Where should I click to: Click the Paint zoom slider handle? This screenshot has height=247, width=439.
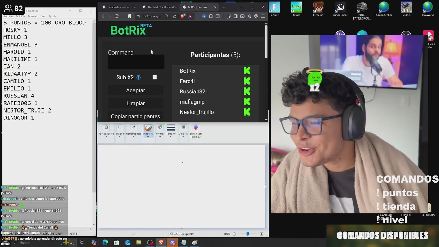point(247,234)
